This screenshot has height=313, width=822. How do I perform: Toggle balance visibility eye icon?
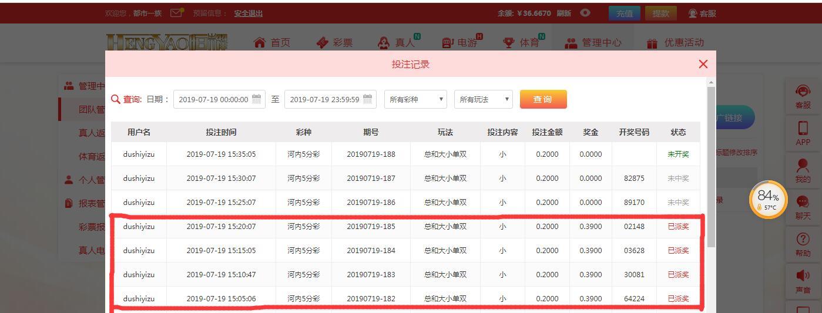[585, 13]
